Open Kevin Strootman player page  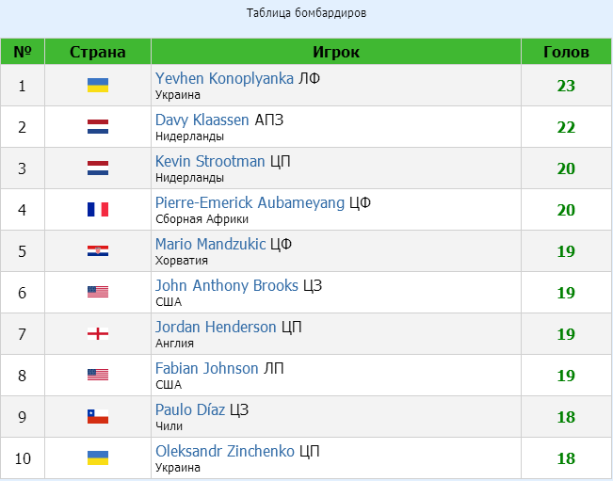point(210,161)
